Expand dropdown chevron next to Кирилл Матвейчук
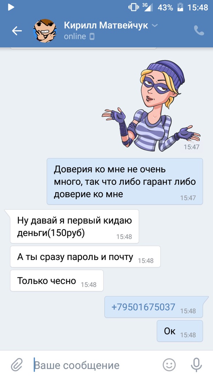The width and height of the screenshot is (213, 379). click(x=155, y=25)
